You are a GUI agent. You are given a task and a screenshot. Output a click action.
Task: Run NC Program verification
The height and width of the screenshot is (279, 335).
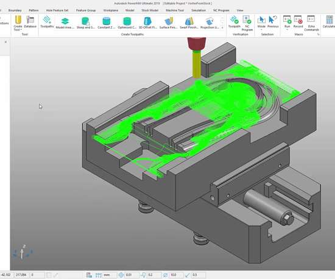(247, 23)
